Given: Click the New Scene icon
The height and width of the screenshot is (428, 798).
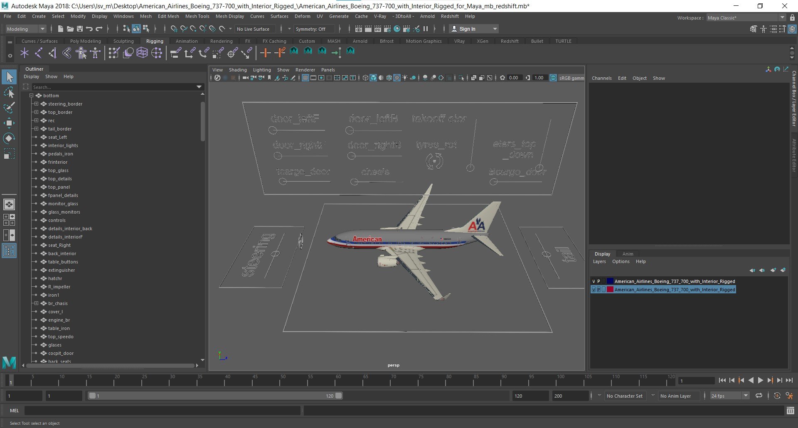Looking at the screenshot, I should 61,29.
